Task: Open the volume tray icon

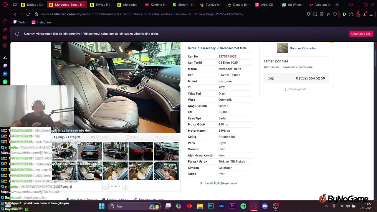Action: 348,206
